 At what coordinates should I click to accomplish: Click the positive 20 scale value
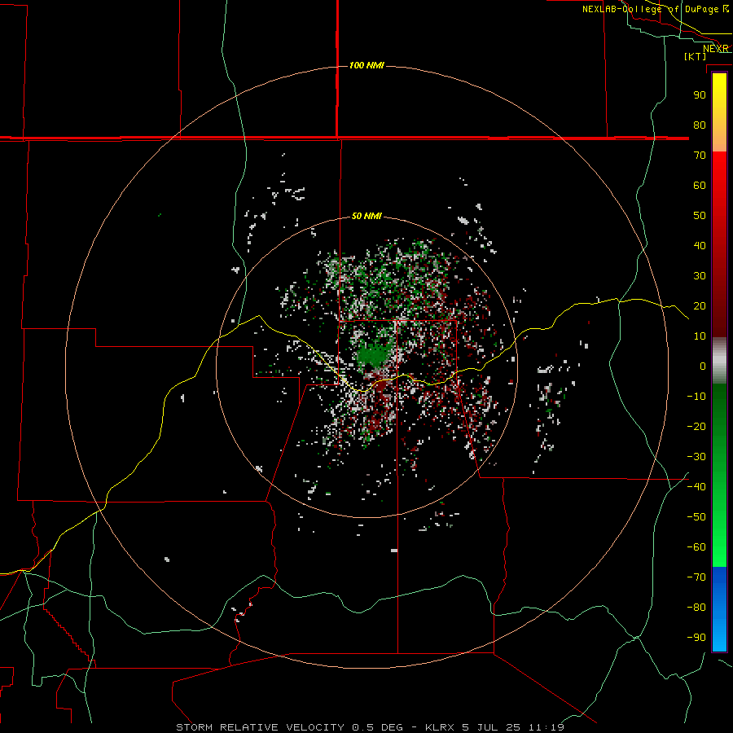coord(700,305)
